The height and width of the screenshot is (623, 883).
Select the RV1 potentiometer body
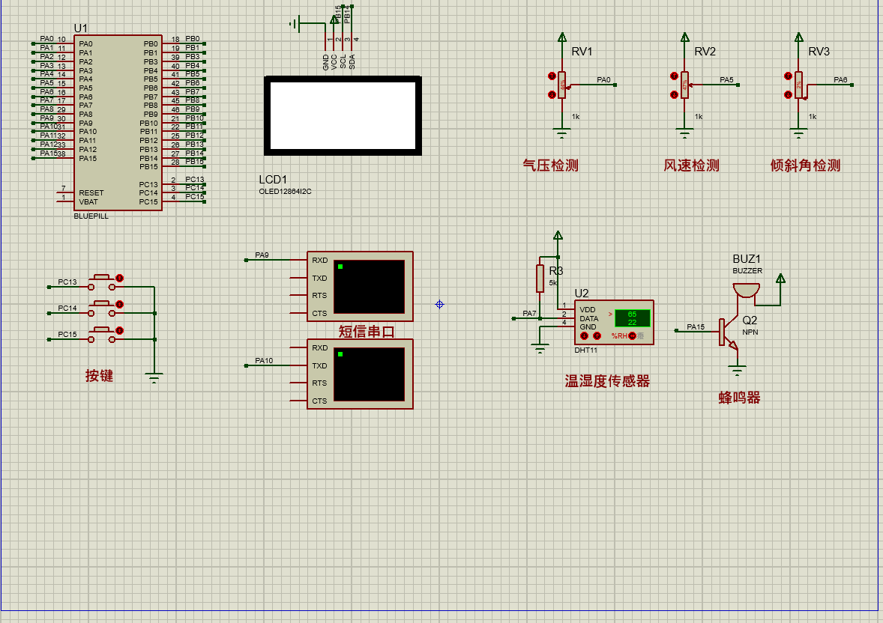562,85
